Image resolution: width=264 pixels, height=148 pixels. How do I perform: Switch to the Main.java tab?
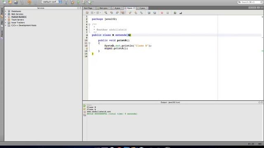[x=103, y=8]
